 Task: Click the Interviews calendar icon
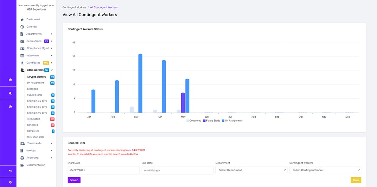tap(22, 55)
